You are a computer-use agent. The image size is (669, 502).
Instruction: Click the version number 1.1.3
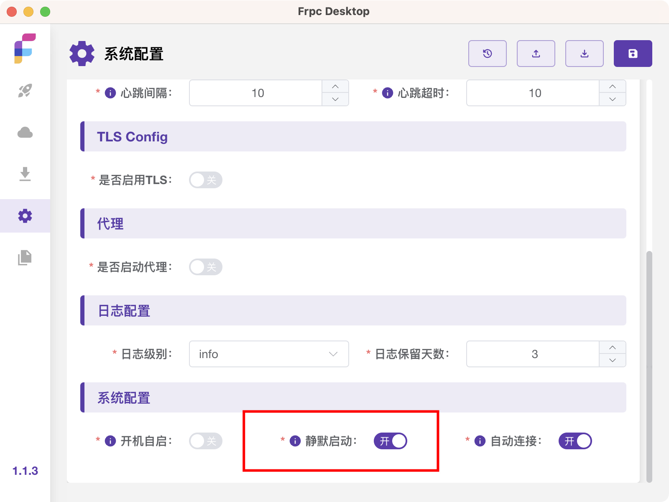click(x=25, y=471)
